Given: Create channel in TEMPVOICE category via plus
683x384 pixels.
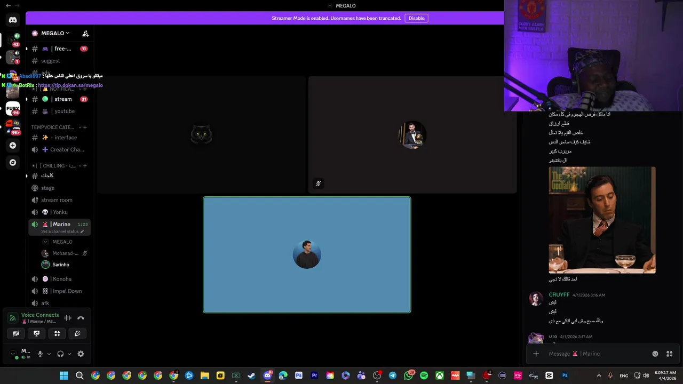Looking at the screenshot, I should pyautogui.click(x=85, y=127).
